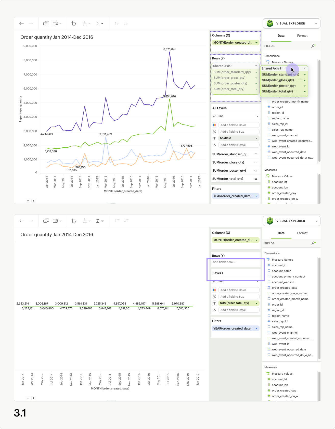Click the add calculated field icon in the top FIELDS header
The height and width of the screenshot is (429, 335).
pos(313,46)
